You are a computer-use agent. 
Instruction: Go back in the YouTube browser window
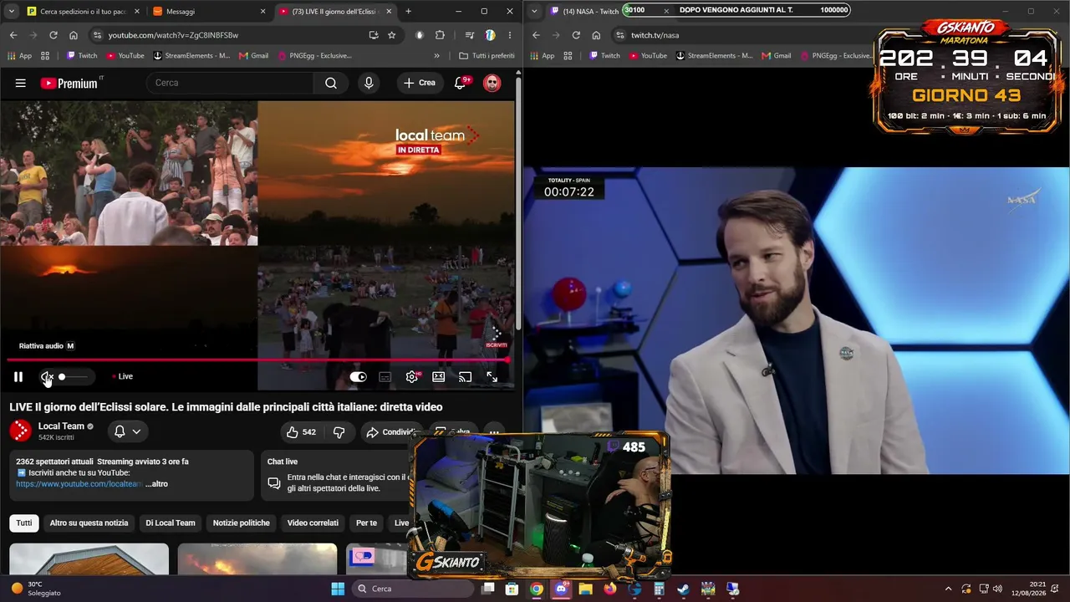click(x=13, y=35)
